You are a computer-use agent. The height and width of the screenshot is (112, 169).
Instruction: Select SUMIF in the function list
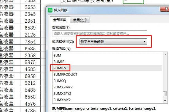point(107,62)
